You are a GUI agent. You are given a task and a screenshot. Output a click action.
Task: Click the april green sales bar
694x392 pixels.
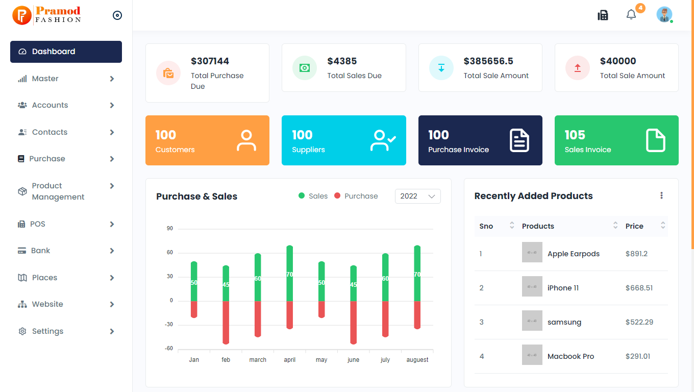(290, 273)
